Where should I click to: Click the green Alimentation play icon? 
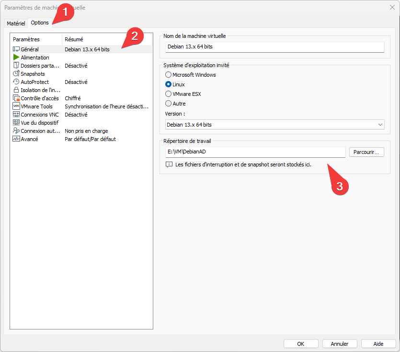point(16,57)
